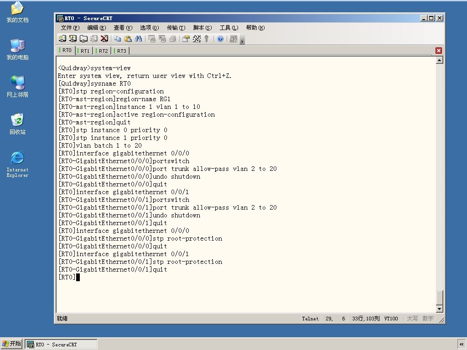
Task: Click the 33行,103列 status entry
Action: 366,319
